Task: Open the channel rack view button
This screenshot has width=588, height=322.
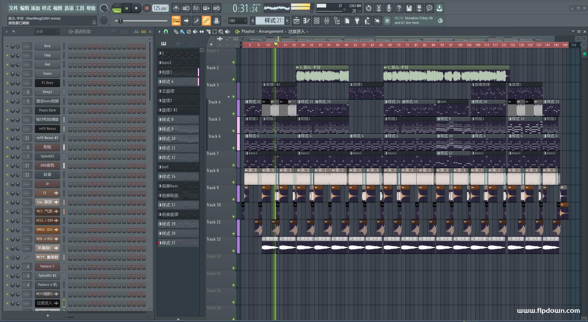Action: click(317, 21)
